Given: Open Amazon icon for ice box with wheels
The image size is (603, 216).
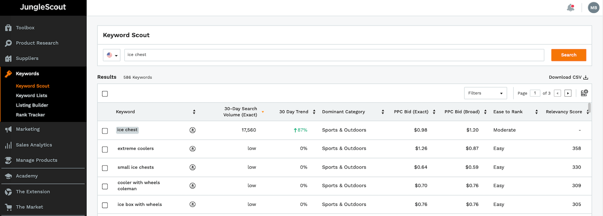Looking at the screenshot, I should click(193, 204).
